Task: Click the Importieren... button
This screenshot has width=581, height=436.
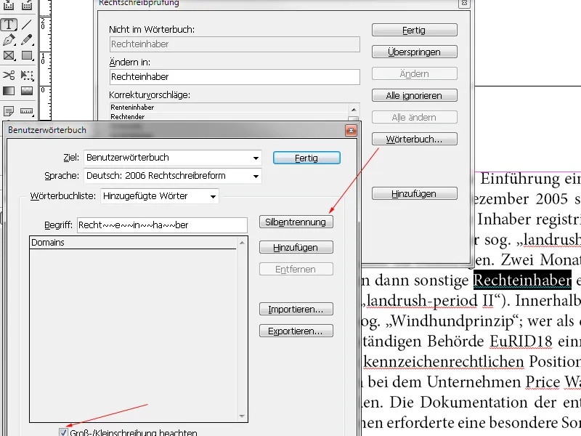Action: tap(296, 310)
